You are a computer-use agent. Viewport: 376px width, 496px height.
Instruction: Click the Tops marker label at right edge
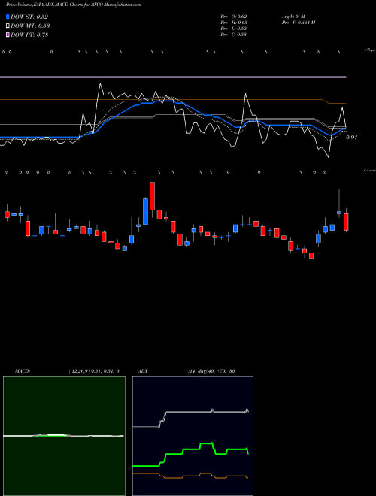(370, 50)
